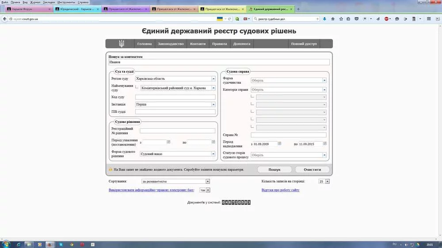
Task: Reload the page with refresh icon
Action: pyautogui.click(x=229, y=19)
